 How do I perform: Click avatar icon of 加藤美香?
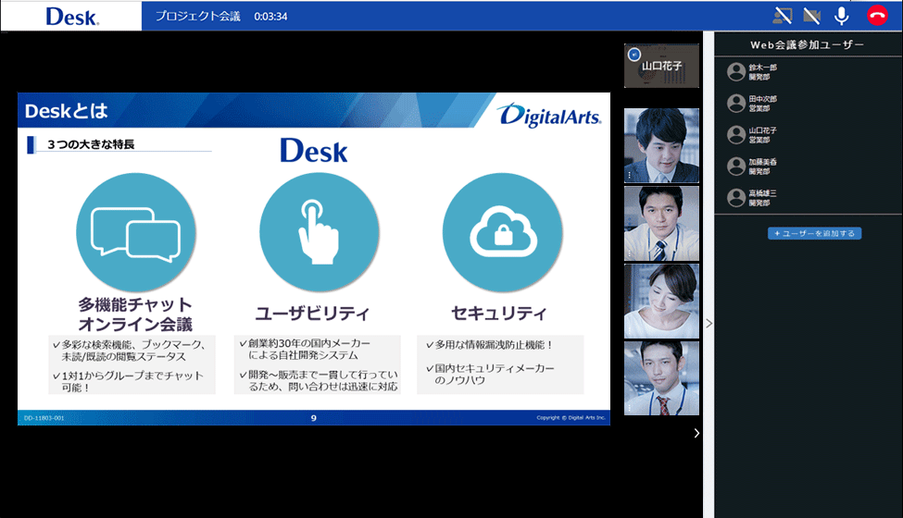click(736, 166)
